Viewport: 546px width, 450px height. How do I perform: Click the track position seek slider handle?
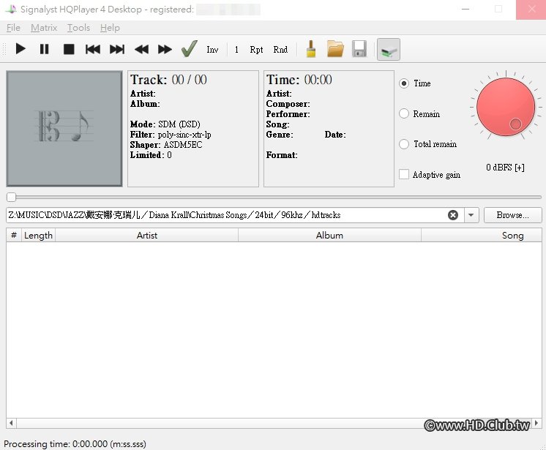coord(11,197)
